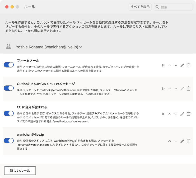Edit the wanichan@live.jp rule
This screenshot has width=196, height=178.
point(182,141)
